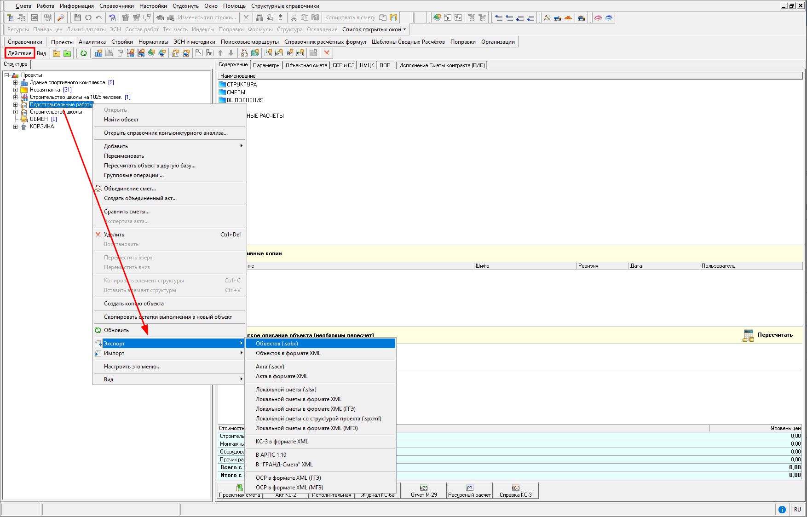Click the Отчет М-29 button
807x517 pixels.
point(423,491)
